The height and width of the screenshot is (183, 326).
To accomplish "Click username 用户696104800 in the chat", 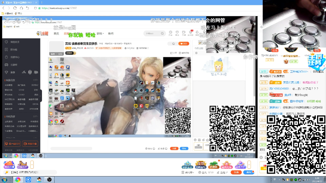I will (279, 89).
